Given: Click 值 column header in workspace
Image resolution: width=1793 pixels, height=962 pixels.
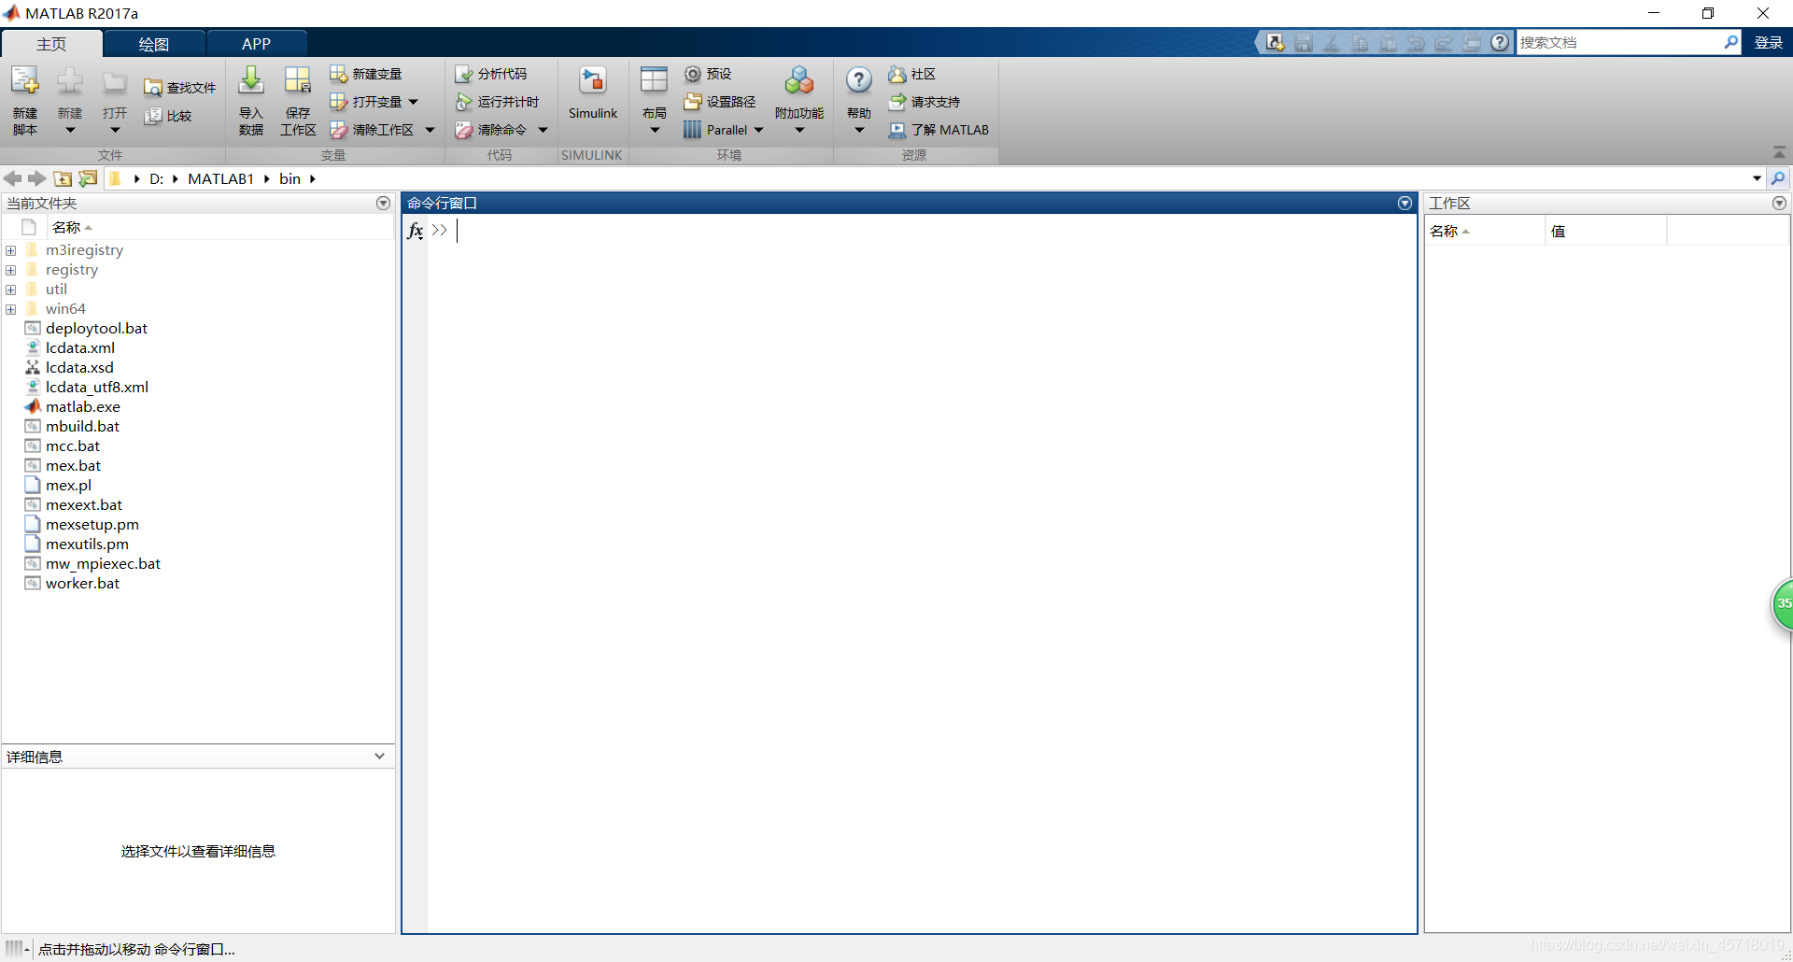Looking at the screenshot, I should tap(1558, 231).
